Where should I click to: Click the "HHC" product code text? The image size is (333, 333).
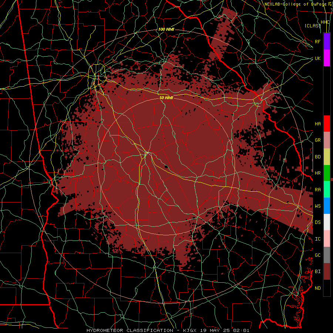[x=325, y=22]
